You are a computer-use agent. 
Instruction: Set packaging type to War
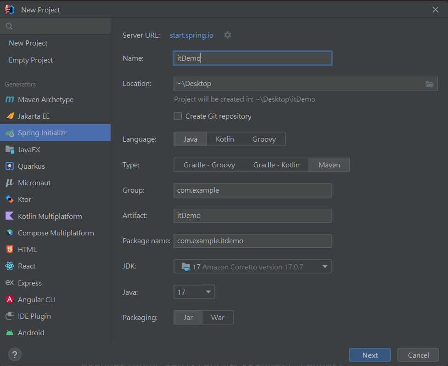(218, 318)
